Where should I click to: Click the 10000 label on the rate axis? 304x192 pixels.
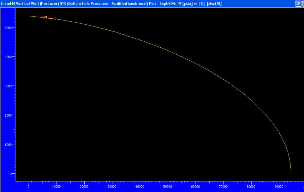coord(57,186)
